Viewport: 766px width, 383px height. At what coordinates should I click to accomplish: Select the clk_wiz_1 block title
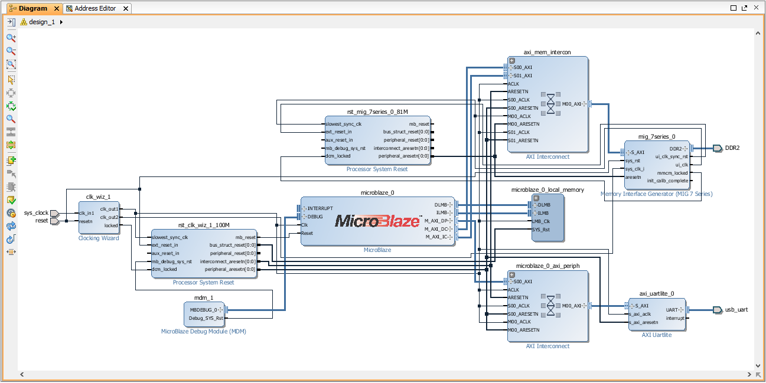[x=98, y=197]
